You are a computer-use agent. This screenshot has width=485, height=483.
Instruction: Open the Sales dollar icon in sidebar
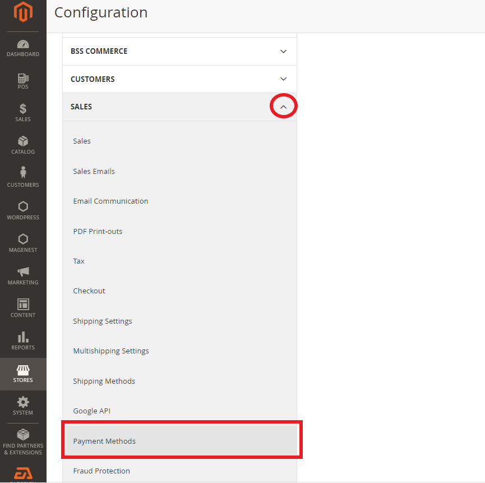coord(23,109)
